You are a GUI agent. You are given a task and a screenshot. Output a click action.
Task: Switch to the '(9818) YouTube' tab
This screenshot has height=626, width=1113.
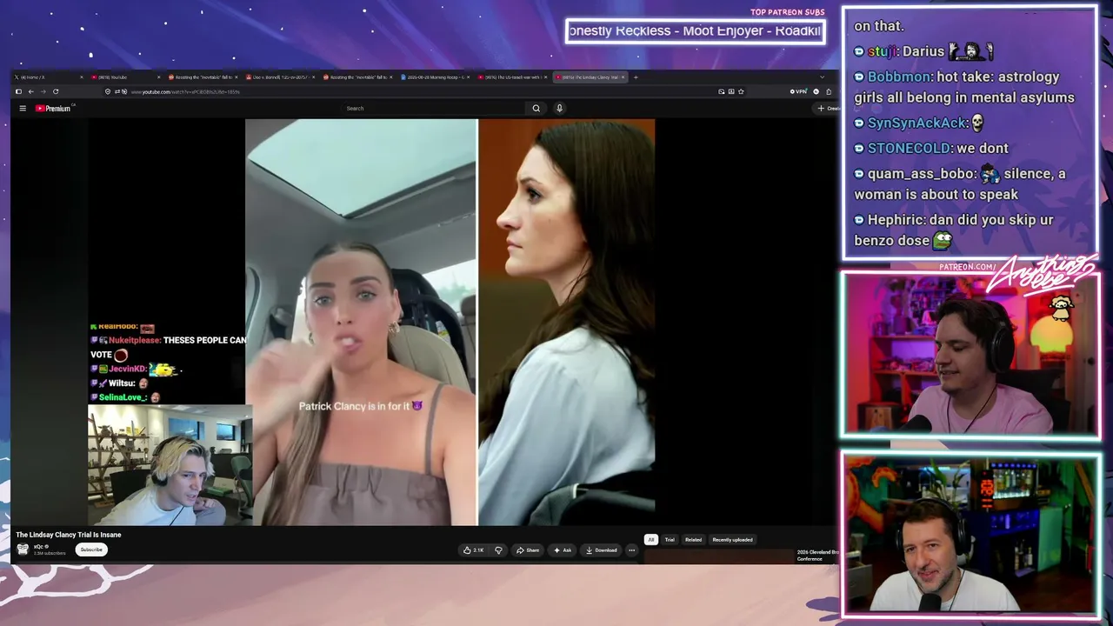click(x=126, y=77)
